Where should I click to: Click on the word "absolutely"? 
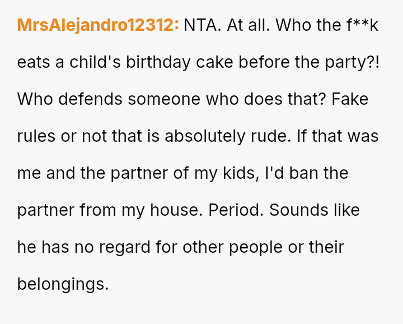[x=208, y=136]
